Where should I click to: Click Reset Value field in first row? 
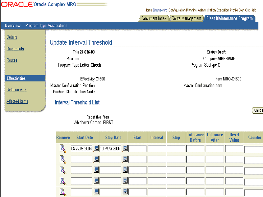click(234, 148)
